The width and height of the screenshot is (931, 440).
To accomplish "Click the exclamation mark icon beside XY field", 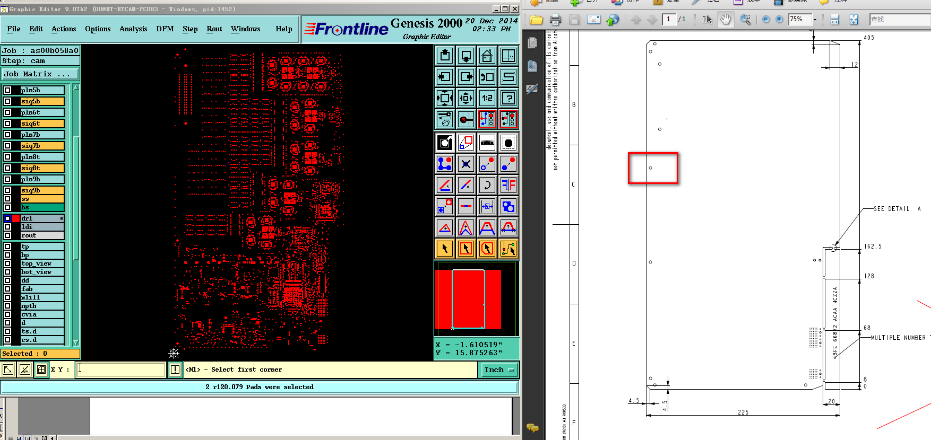I will [x=175, y=369].
